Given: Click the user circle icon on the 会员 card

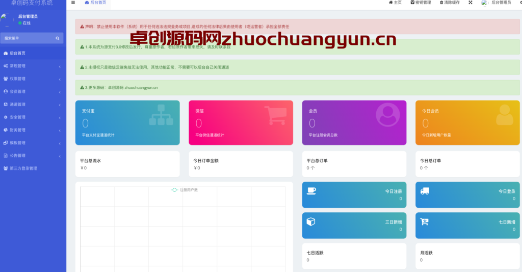Looking at the screenshot, I should pyautogui.click(x=388, y=115).
